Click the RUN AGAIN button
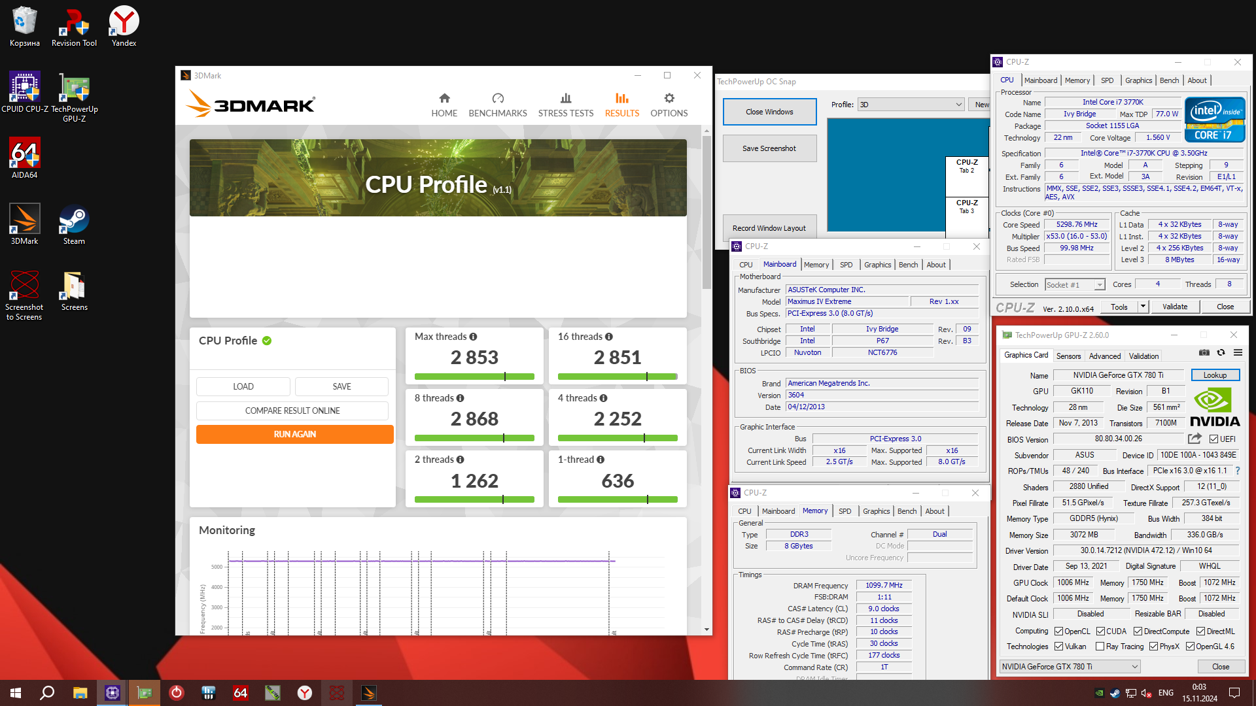The height and width of the screenshot is (706, 1256). pyautogui.click(x=295, y=434)
